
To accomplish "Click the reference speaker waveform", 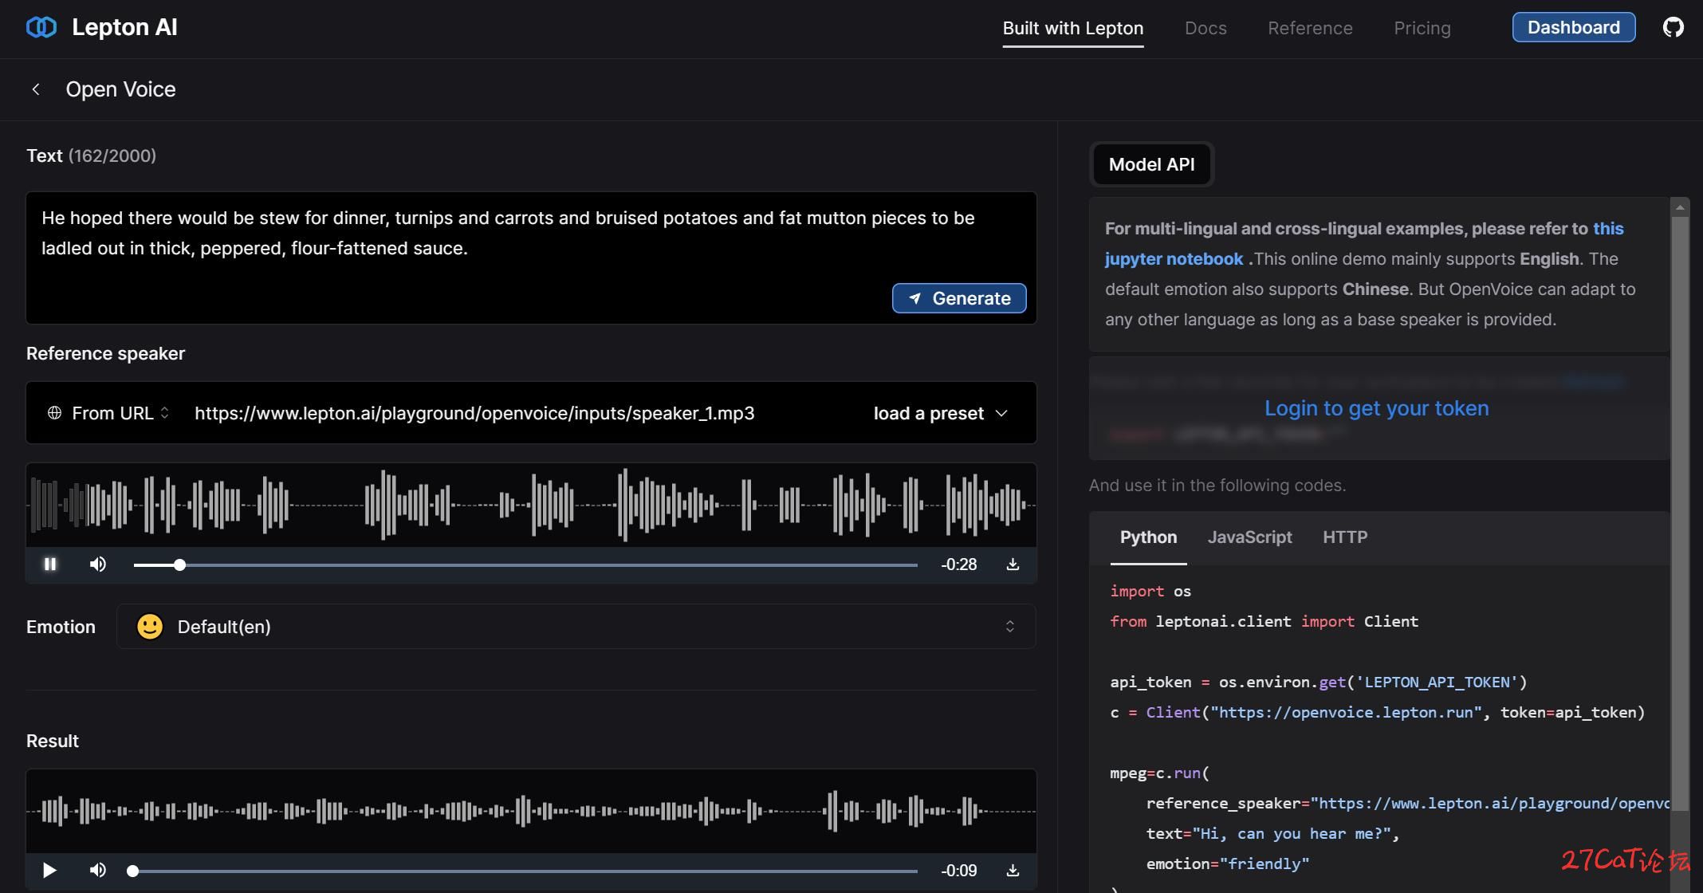I will (x=531, y=505).
